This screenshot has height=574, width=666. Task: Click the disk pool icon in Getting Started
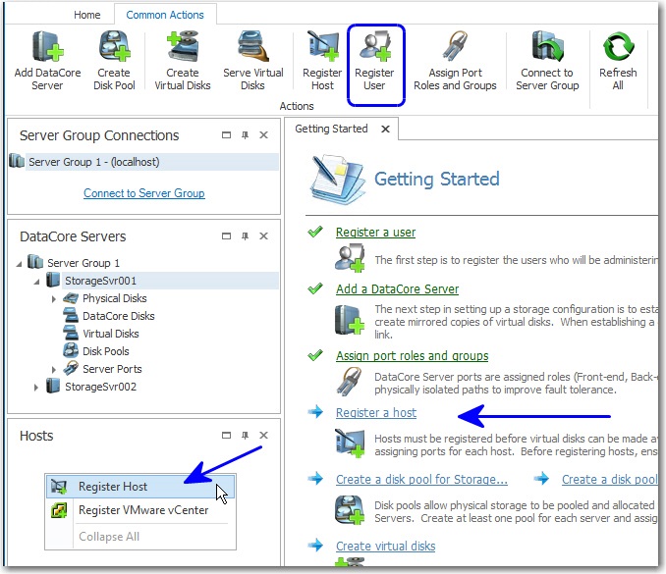pyautogui.click(x=349, y=510)
